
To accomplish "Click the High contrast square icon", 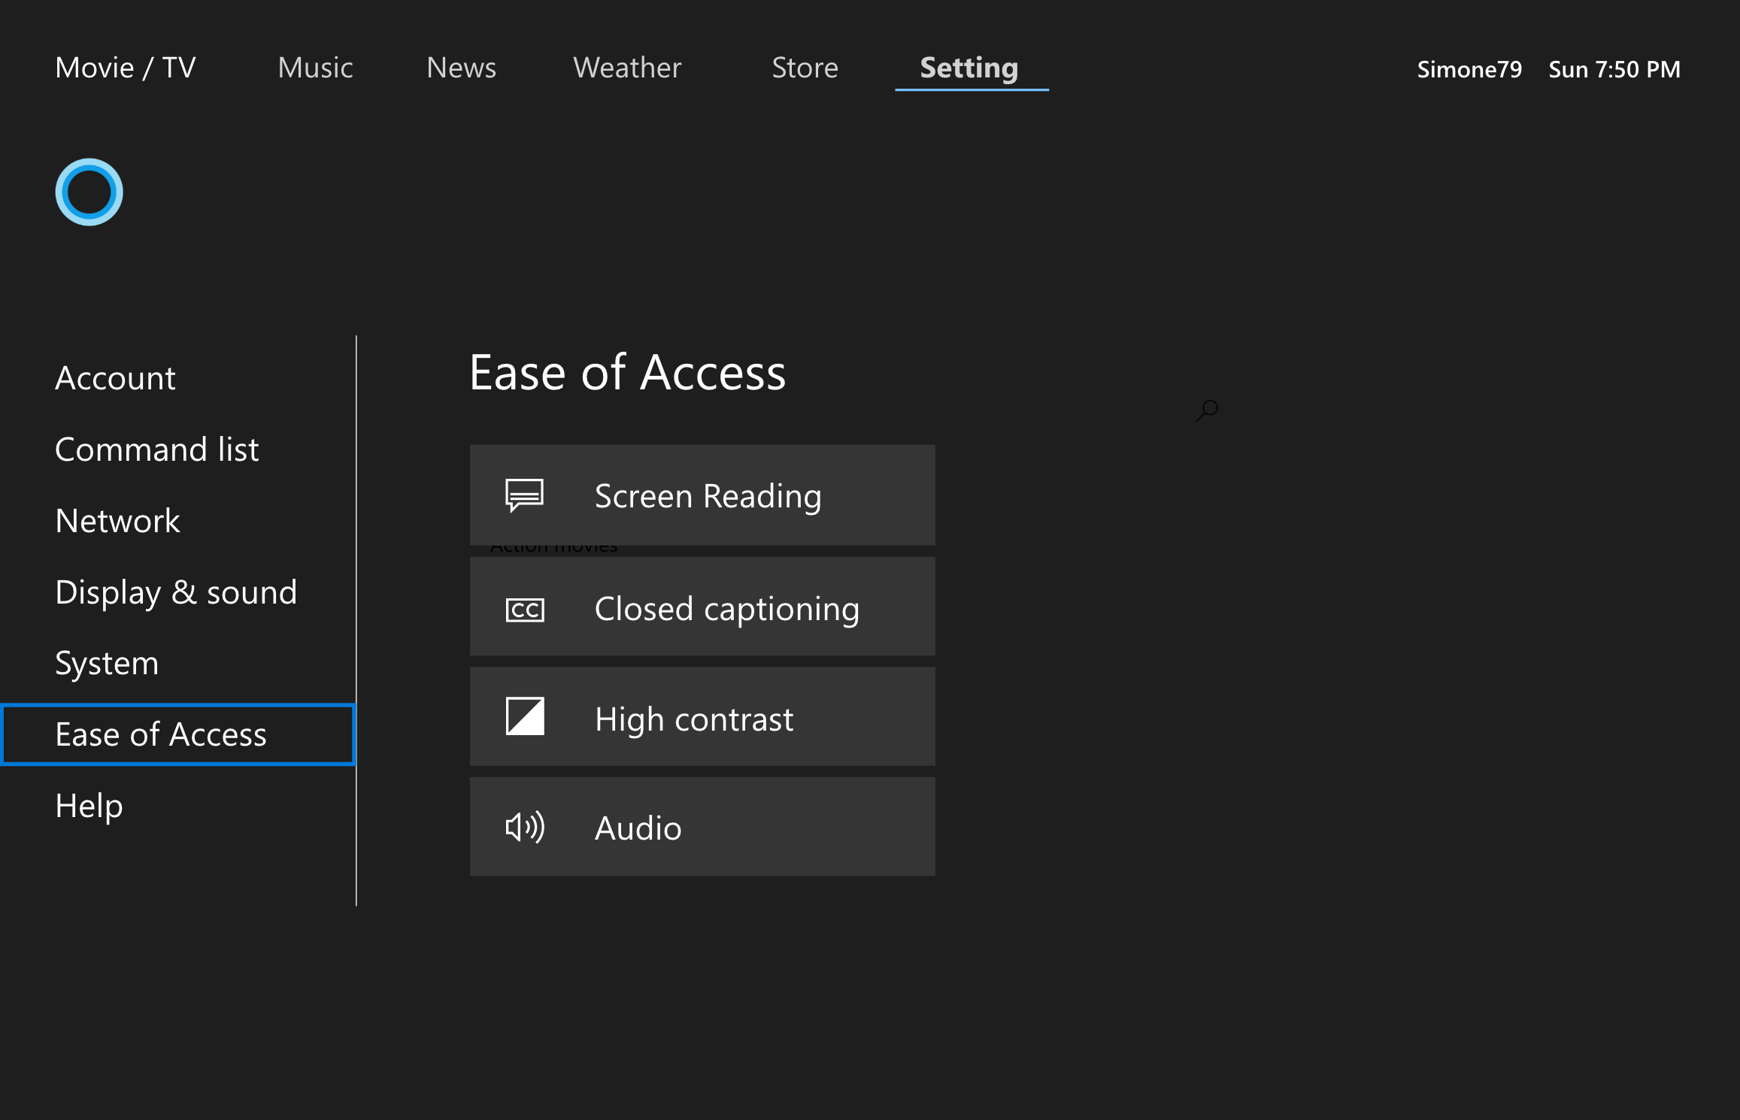I will [x=524, y=716].
